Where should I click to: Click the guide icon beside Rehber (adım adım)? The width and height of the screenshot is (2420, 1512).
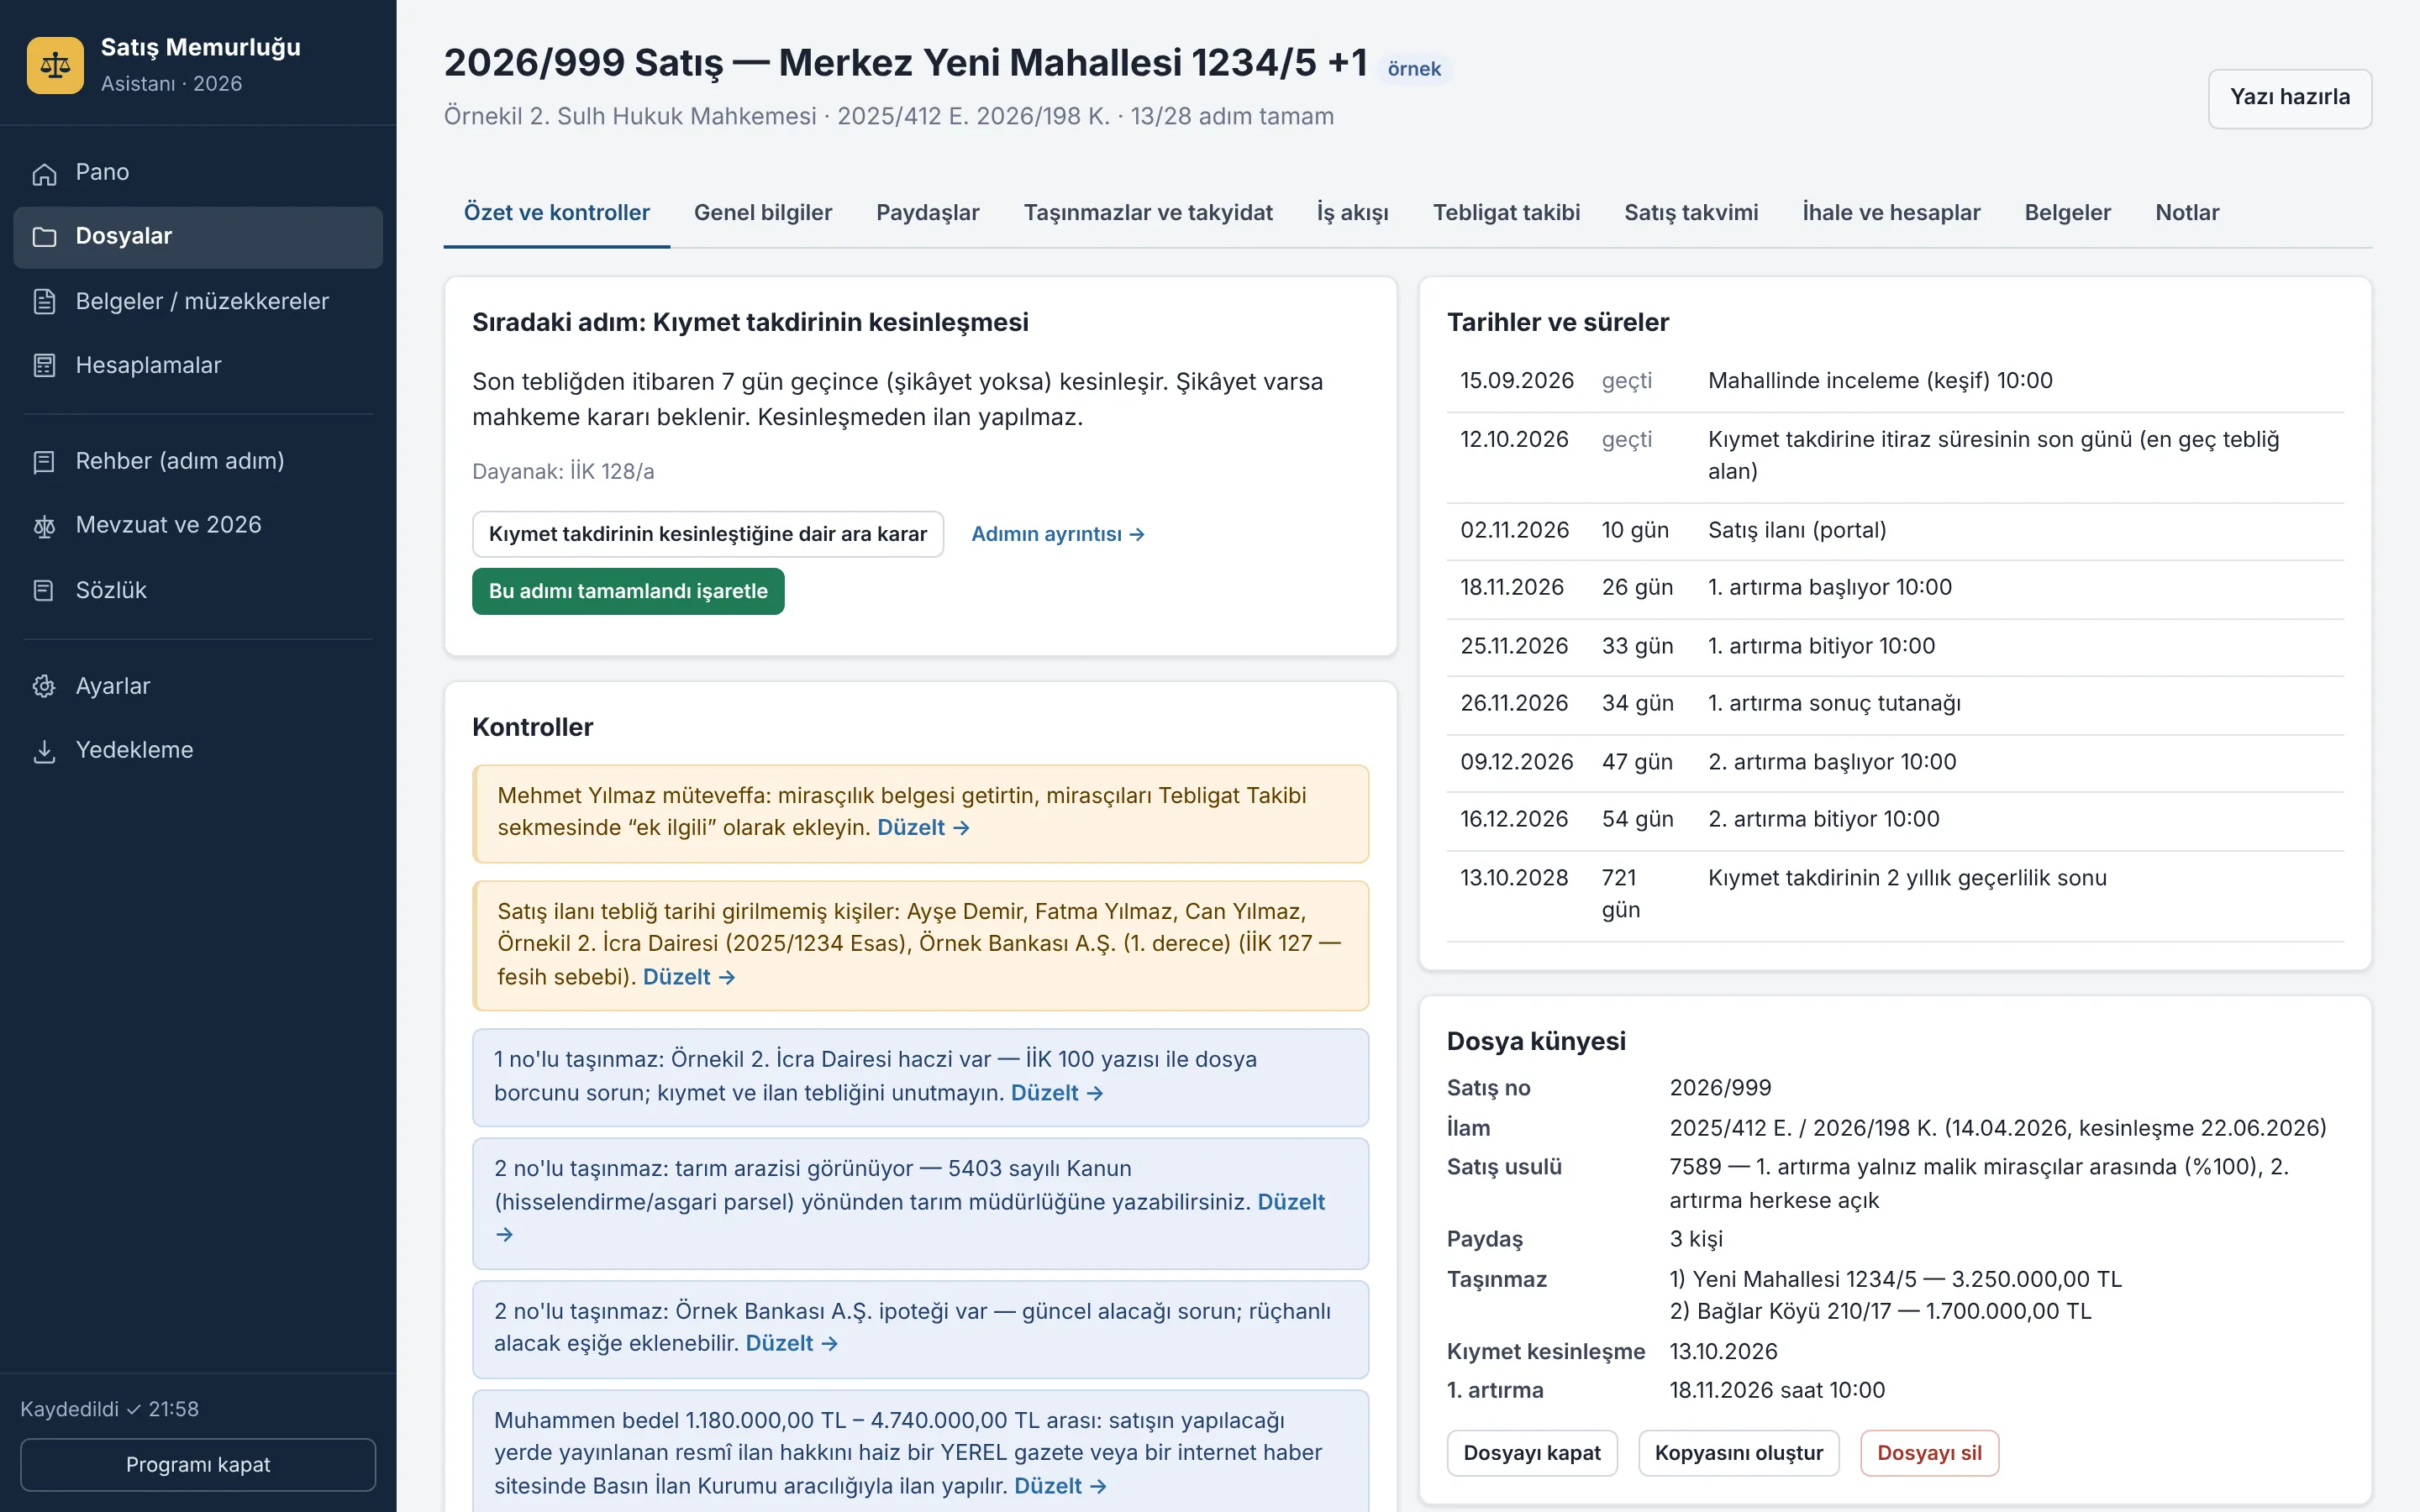[44, 461]
